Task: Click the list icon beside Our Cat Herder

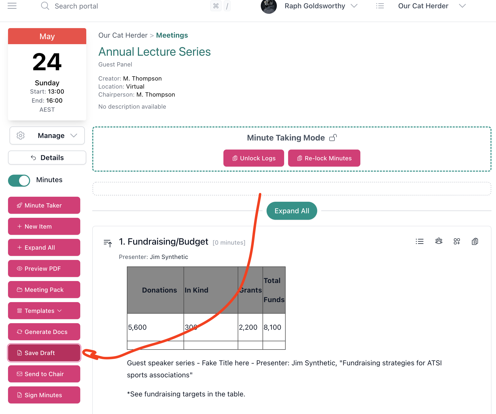Action: pyautogui.click(x=380, y=6)
